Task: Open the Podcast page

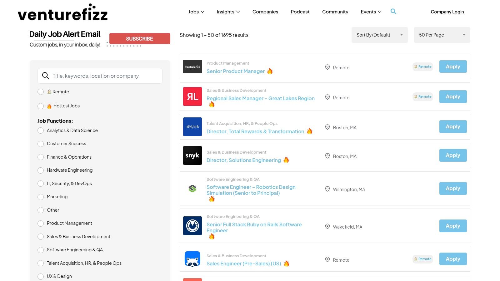Action: (x=300, y=12)
